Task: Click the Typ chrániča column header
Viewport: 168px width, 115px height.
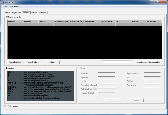Action: (x=108, y=22)
